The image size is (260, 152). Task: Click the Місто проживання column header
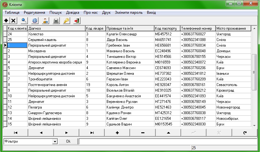(x=233, y=28)
